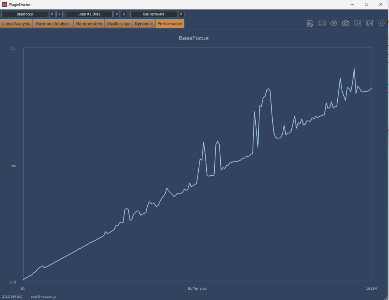Remove BassFocus using its X button
Image resolution: width=389 pixels, height=300 pixels.
click(59, 14)
